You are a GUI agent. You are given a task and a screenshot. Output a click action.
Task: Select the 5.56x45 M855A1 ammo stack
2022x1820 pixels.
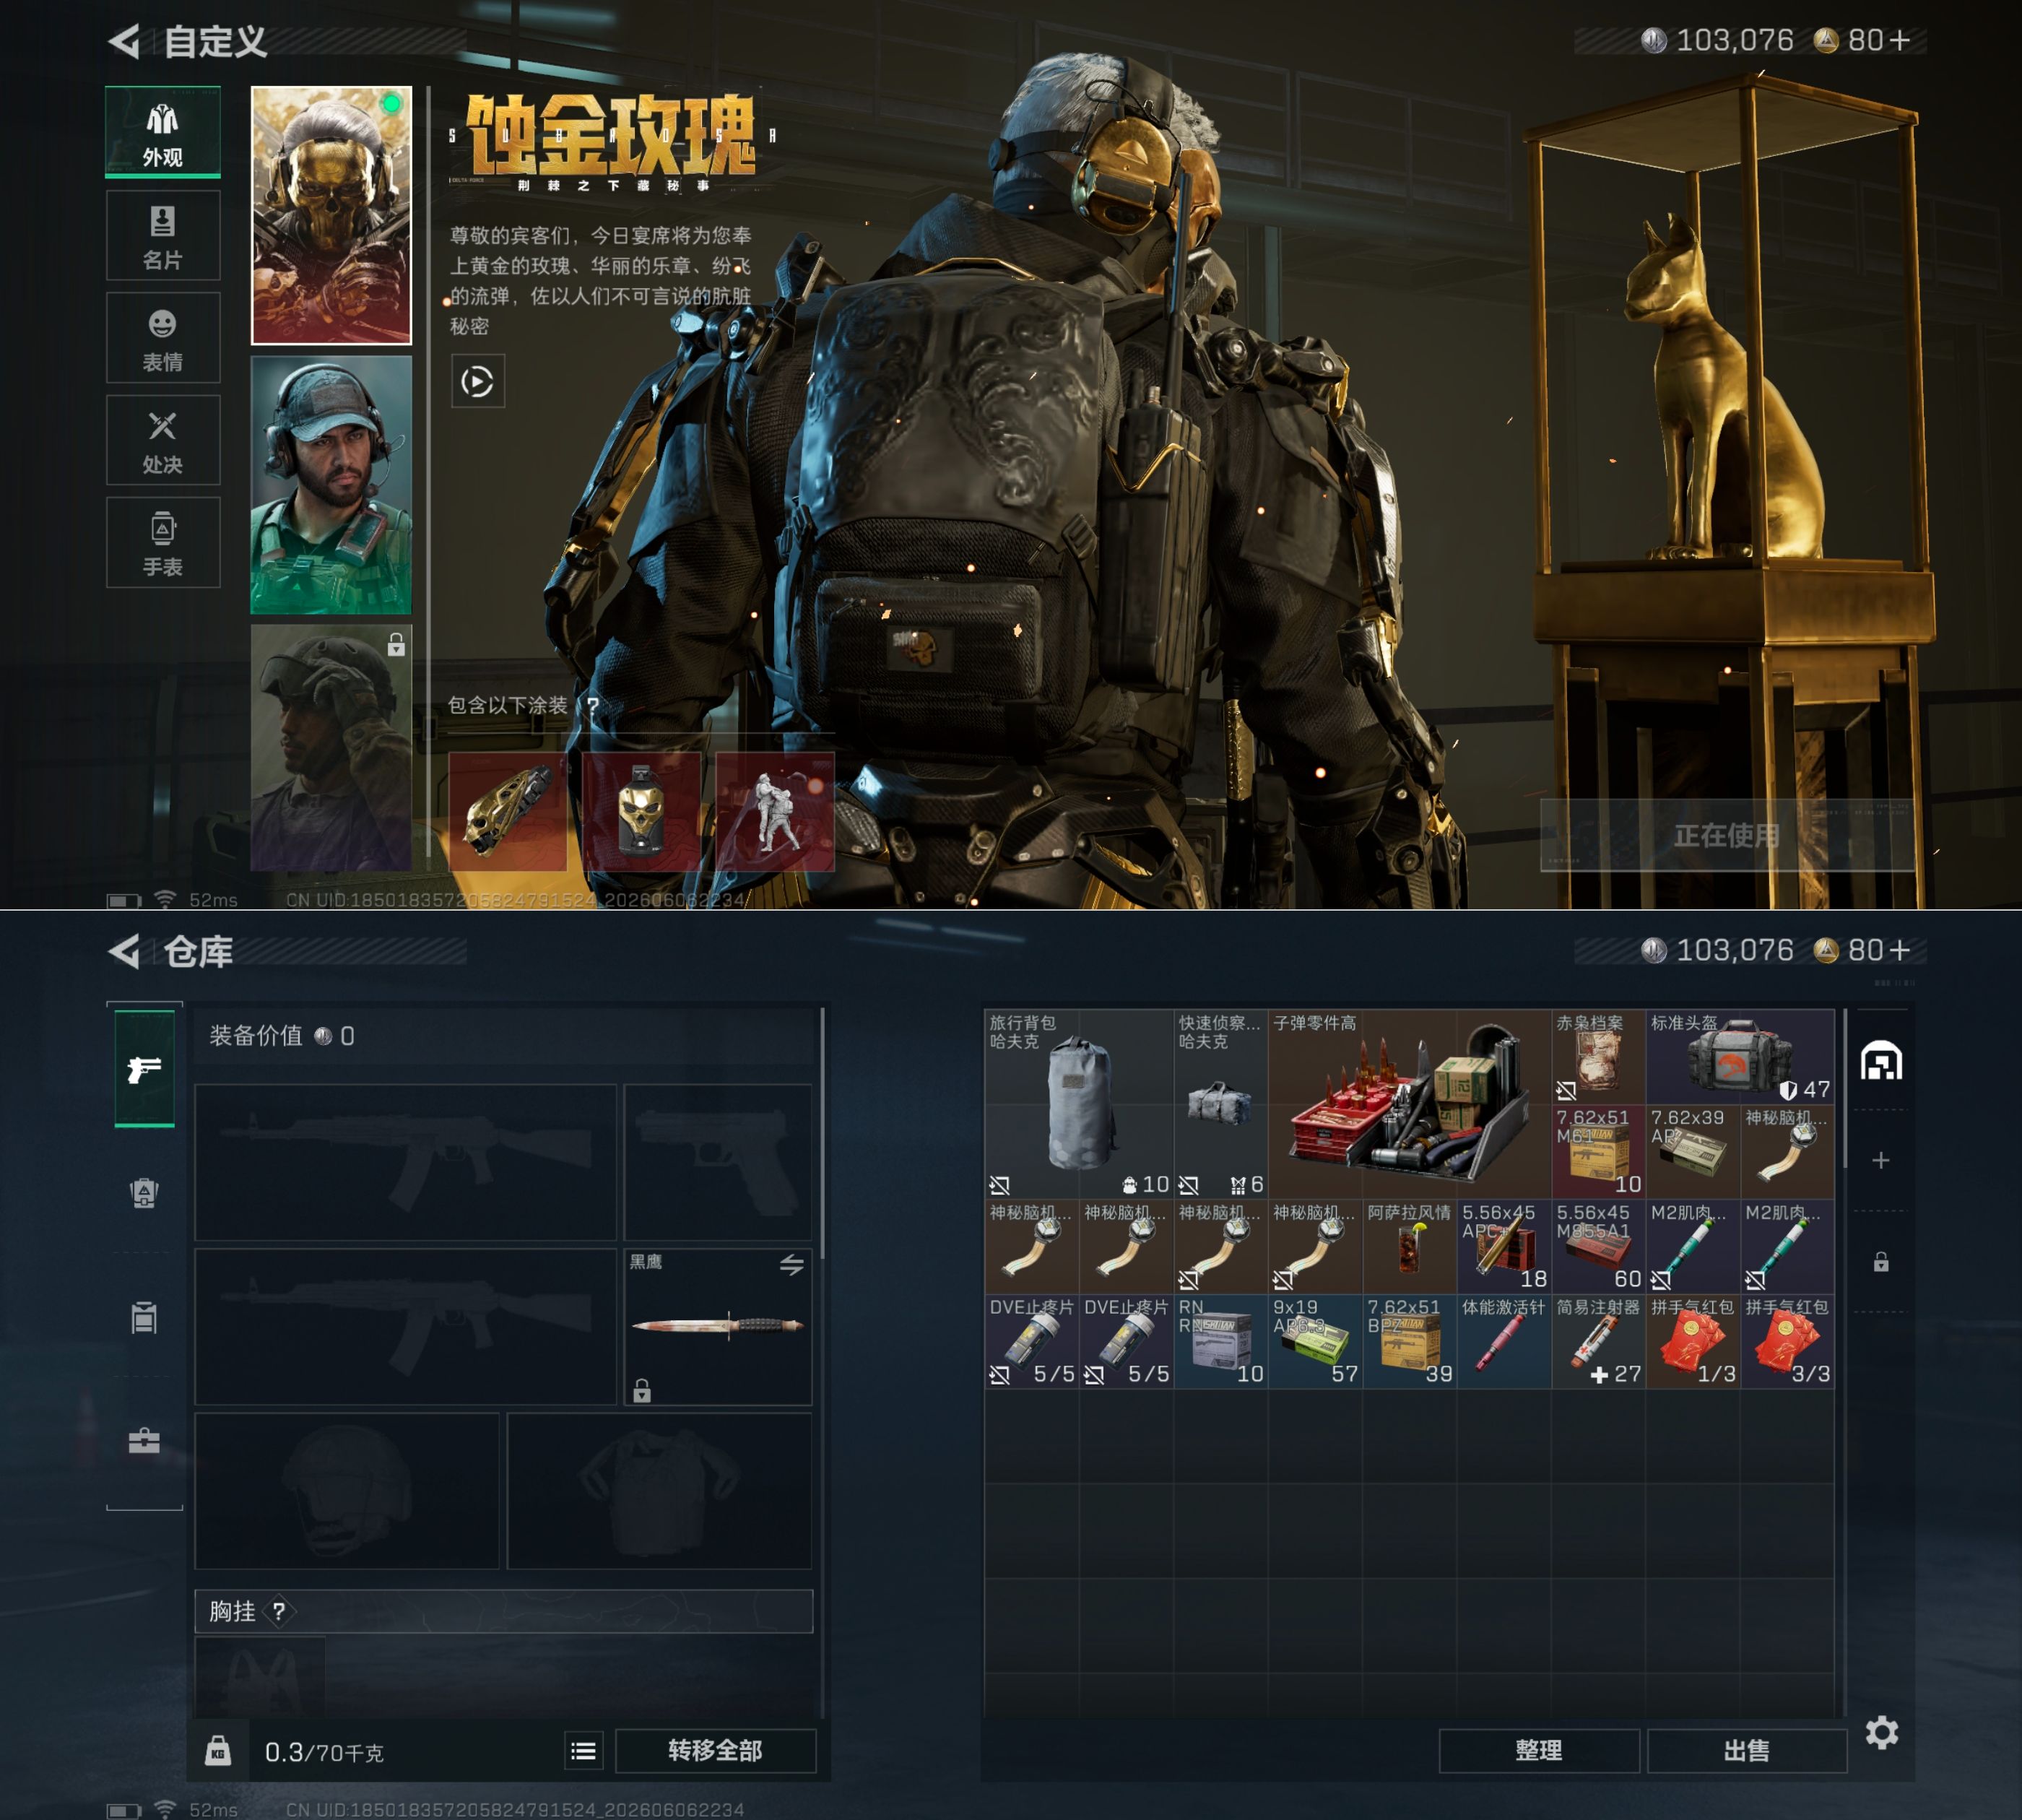click(x=1599, y=1246)
